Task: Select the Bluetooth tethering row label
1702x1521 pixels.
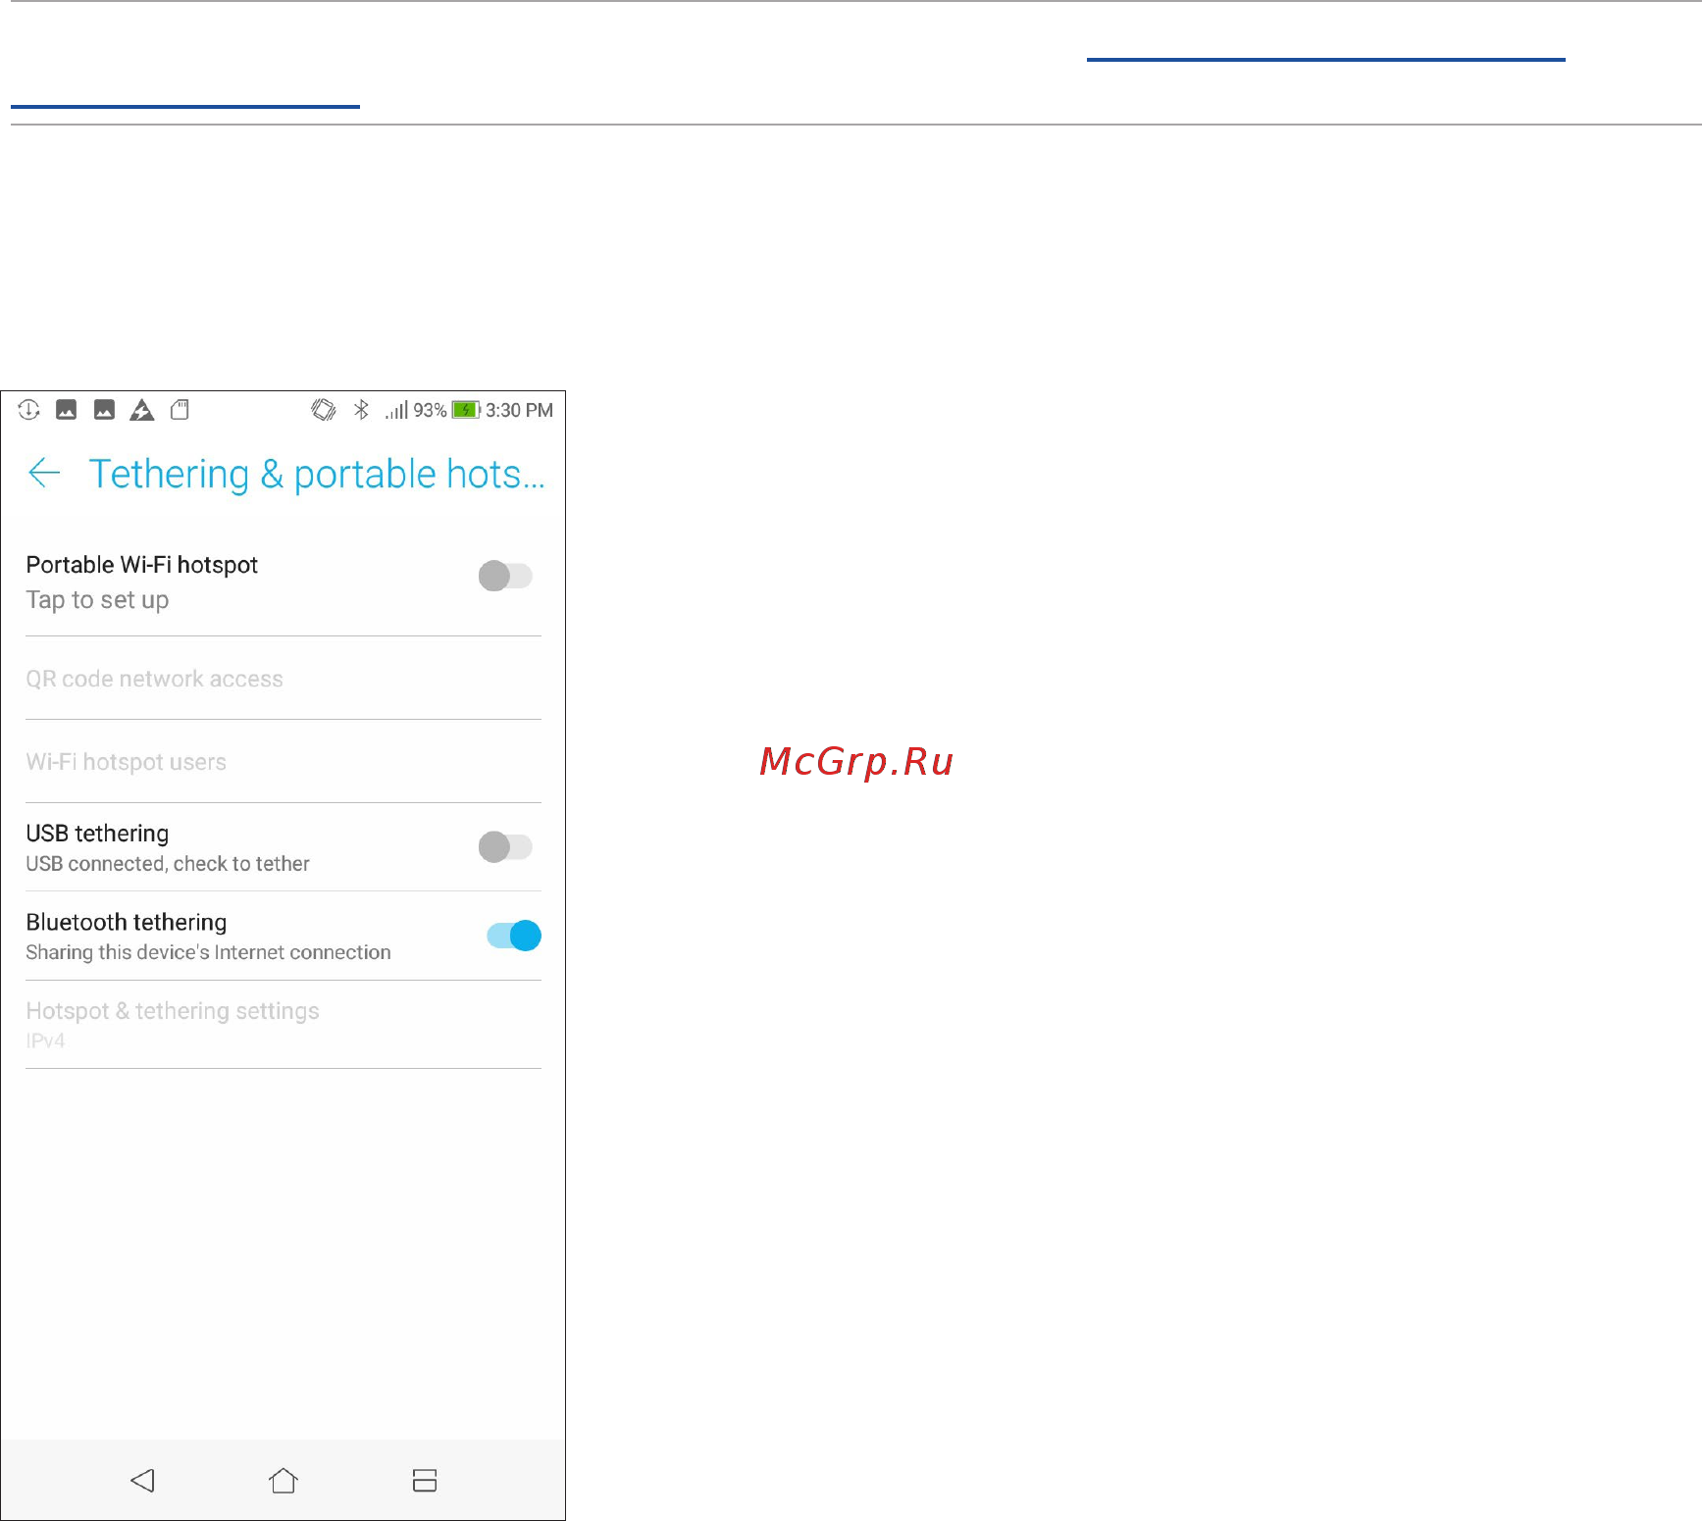Action: [x=127, y=923]
